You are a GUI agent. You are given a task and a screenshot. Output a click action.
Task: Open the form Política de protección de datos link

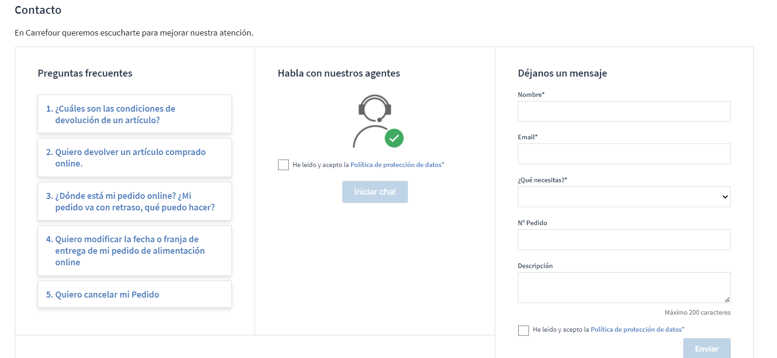(x=637, y=329)
